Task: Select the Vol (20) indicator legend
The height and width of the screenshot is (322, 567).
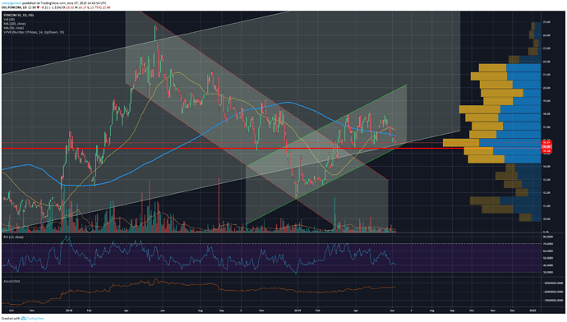Action: (9, 20)
